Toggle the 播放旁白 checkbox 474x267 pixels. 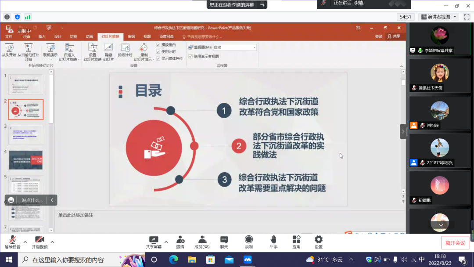(x=158, y=45)
